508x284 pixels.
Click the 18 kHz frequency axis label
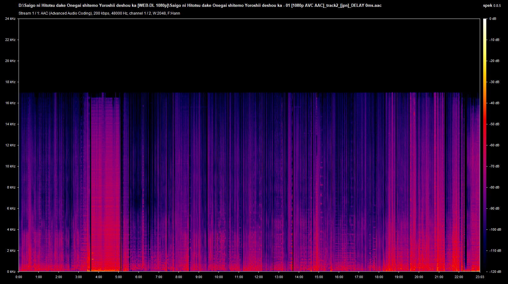tap(10, 82)
